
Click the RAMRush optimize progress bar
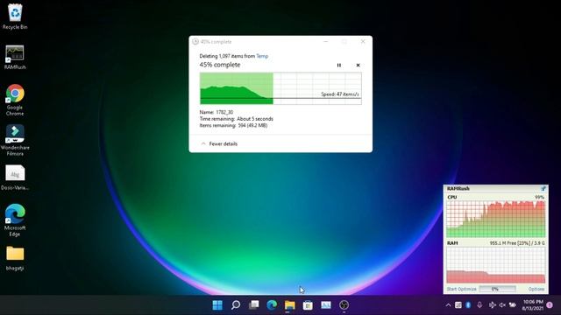[x=497, y=289]
